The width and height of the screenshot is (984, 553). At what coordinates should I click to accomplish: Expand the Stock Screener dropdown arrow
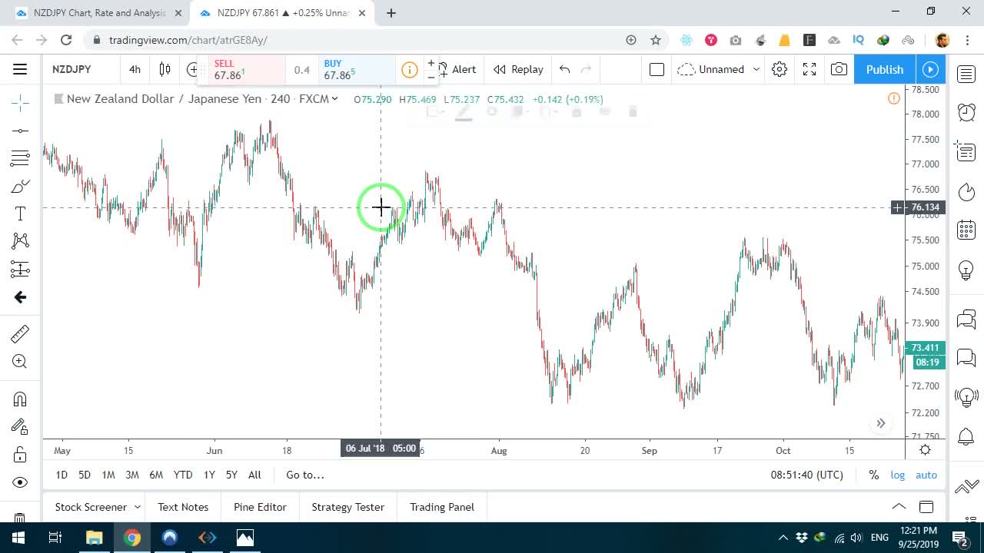pyautogui.click(x=138, y=507)
